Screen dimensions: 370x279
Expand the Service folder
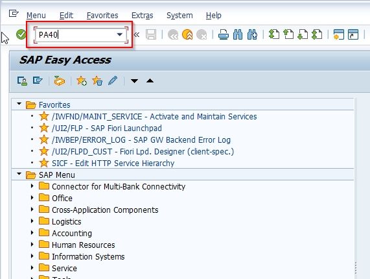pyautogui.click(x=32, y=268)
